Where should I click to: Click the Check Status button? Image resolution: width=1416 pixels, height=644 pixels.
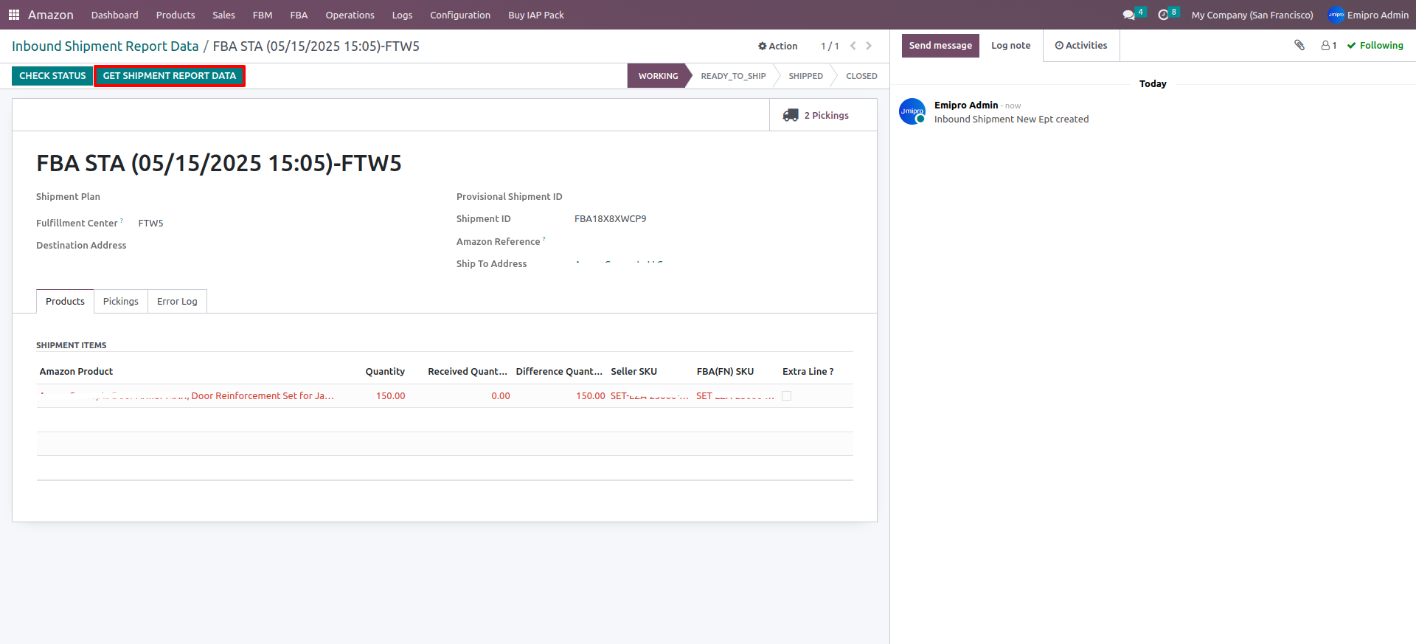(52, 76)
